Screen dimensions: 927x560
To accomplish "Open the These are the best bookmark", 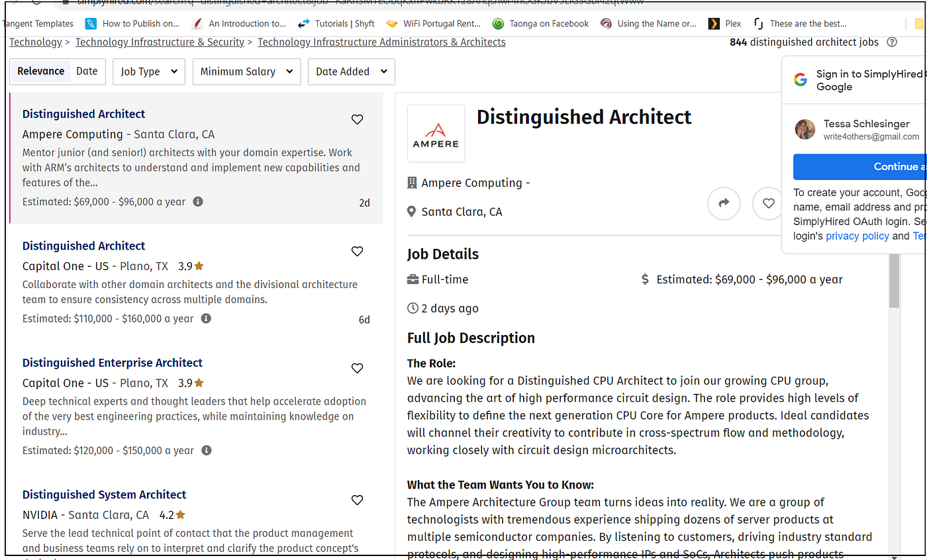I will tap(800, 24).
